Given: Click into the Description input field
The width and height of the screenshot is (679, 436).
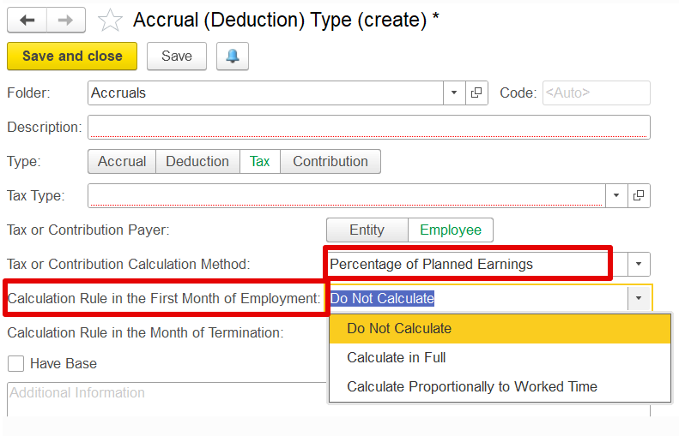Looking at the screenshot, I should 369,127.
